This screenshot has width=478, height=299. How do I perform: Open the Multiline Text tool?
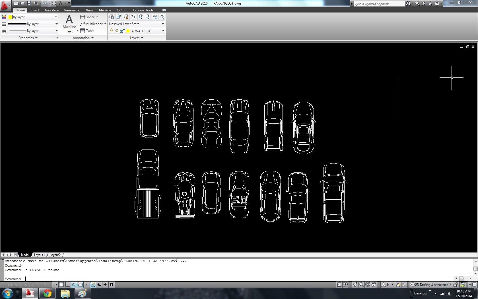tap(69, 24)
